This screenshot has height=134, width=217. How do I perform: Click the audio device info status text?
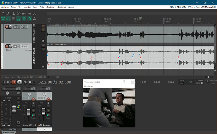pyautogui.click(x=193, y=7)
